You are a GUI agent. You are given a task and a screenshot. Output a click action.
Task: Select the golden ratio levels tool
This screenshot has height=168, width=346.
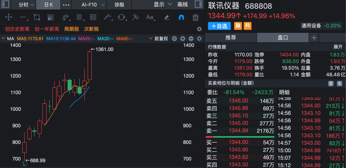click(93, 17)
